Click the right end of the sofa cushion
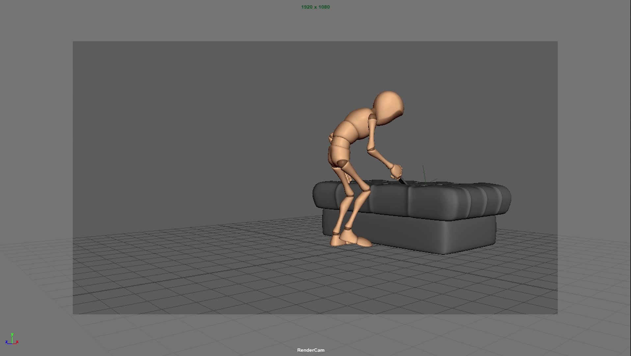This screenshot has width=631, height=356. tap(501, 198)
